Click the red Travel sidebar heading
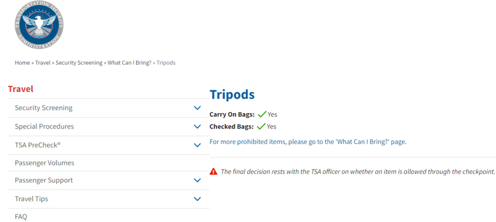The image size is (496, 222). pos(20,89)
